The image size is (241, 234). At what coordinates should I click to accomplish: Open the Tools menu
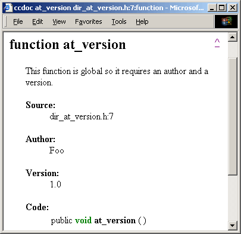(x=119, y=21)
